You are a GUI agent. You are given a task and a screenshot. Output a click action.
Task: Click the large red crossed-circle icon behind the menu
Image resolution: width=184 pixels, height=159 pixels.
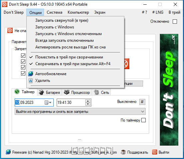coord(127,64)
